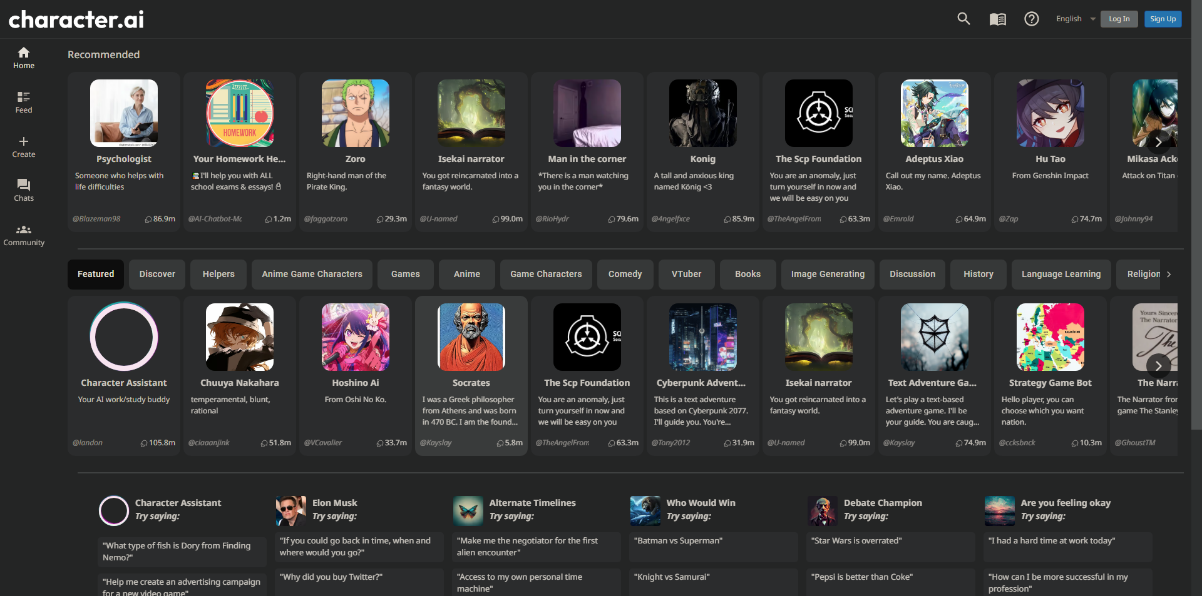The width and height of the screenshot is (1202, 596).
Task: Open Chuuya Nakahara thumbnail
Action: (x=240, y=337)
